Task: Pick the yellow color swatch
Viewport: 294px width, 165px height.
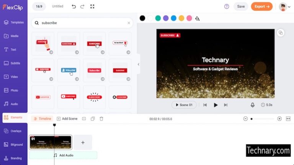Action: (181, 18)
